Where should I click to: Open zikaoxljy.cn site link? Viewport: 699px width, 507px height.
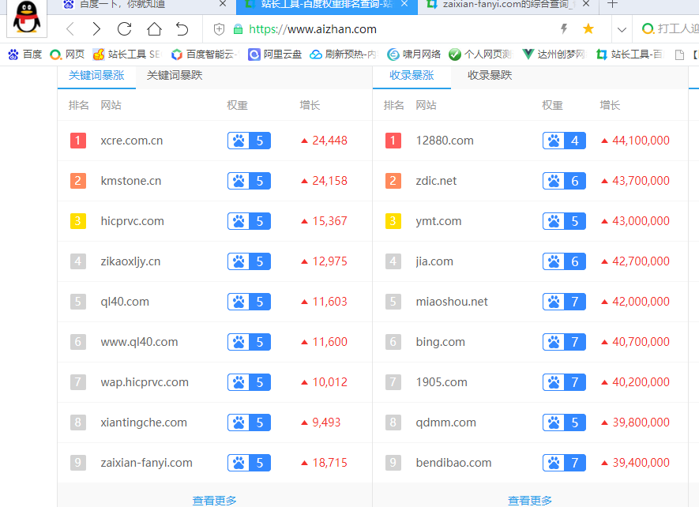coord(130,261)
